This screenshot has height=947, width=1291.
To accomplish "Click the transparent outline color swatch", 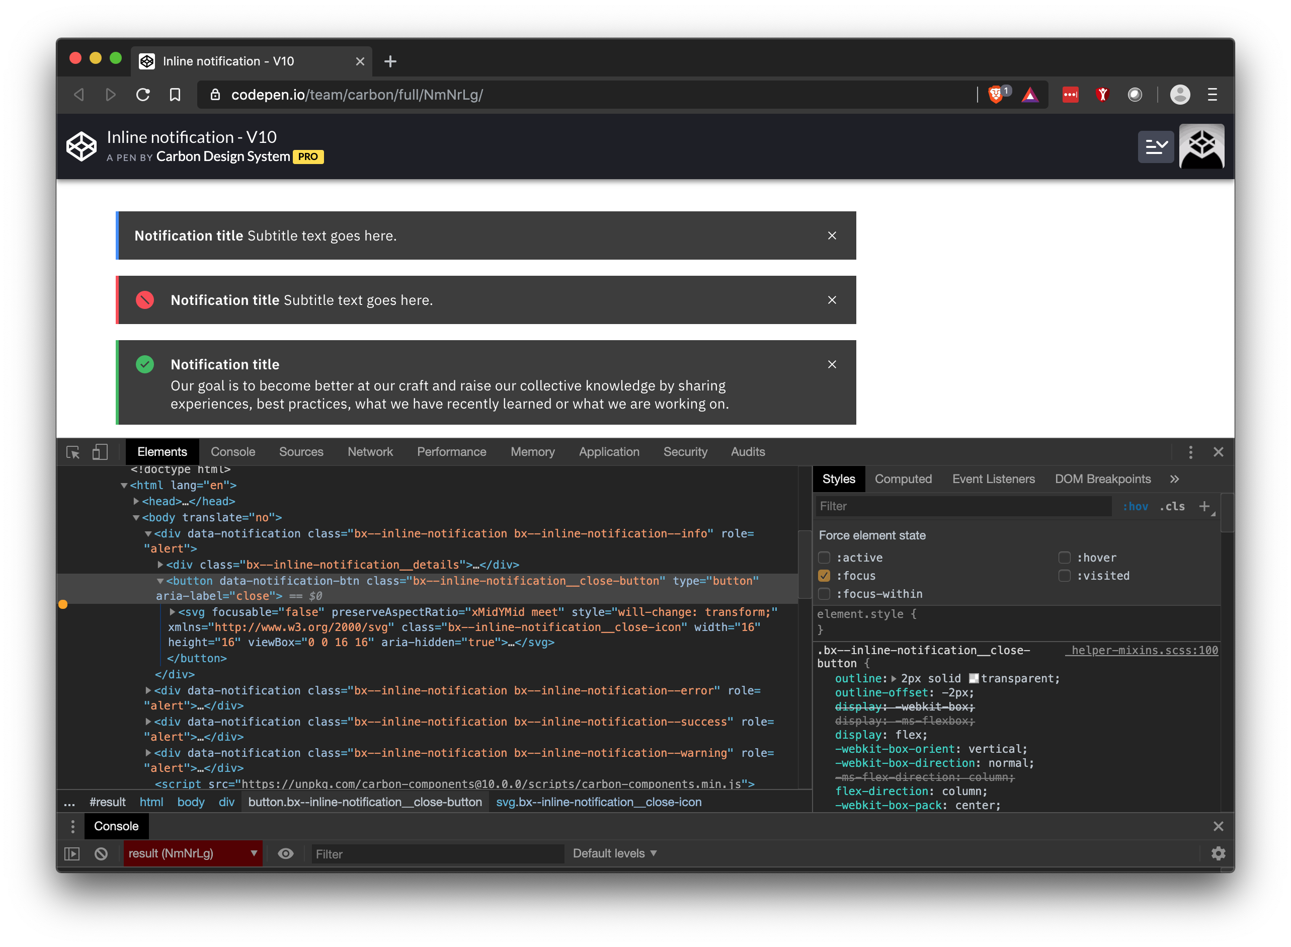I will pyautogui.click(x=973, y=679).
